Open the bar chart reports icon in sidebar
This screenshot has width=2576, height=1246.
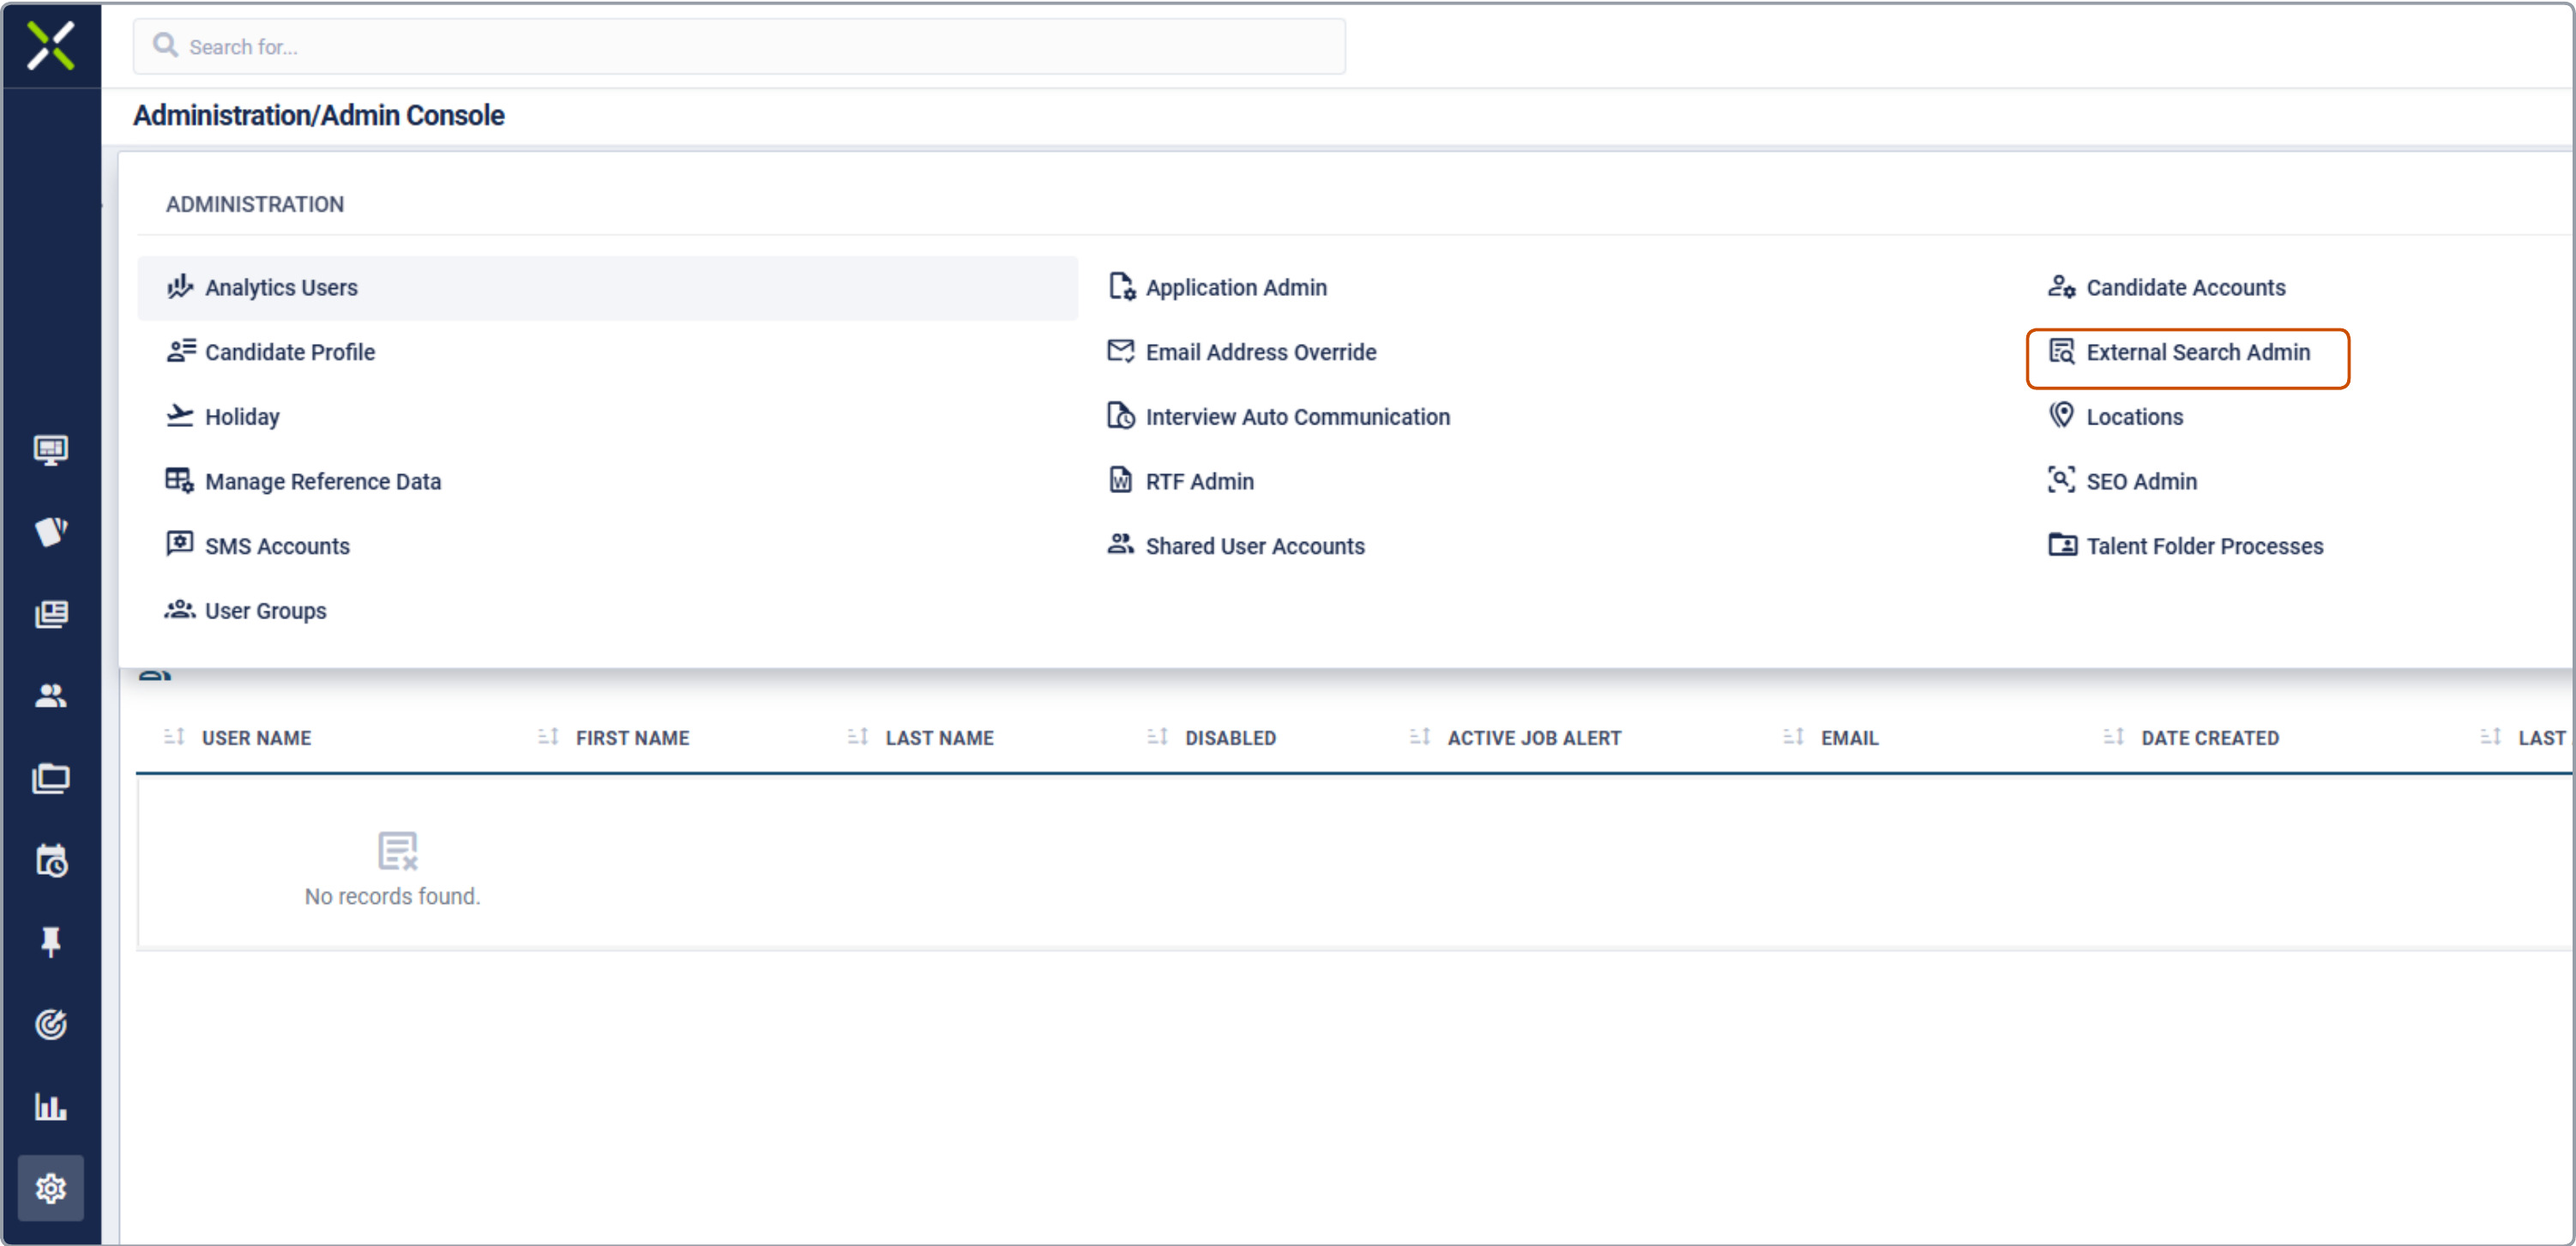(51, 1106)
